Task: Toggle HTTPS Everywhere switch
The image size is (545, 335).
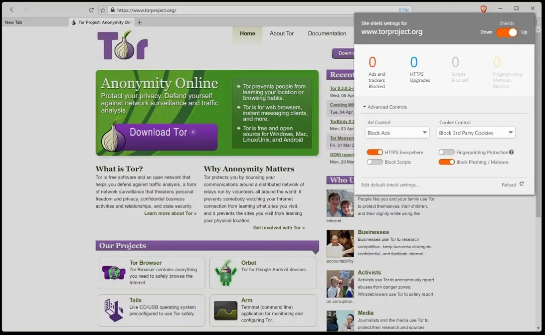Action: [374, 152]
